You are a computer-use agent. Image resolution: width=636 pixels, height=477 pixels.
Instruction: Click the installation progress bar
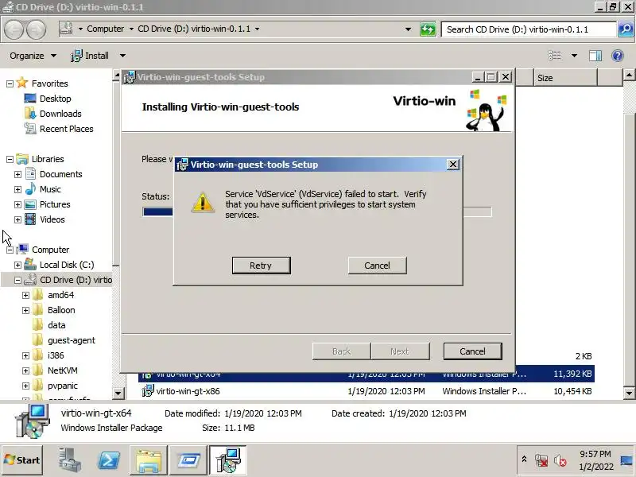click(x=316, y=211)
